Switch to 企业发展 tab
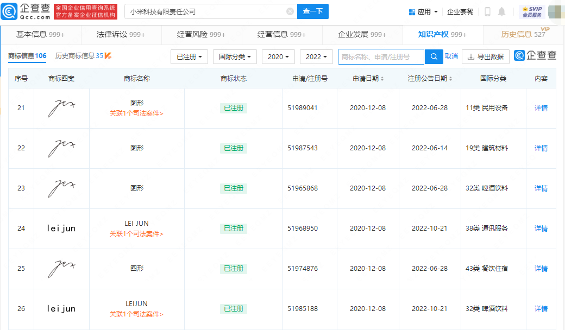Screen dimensions: 565x330 pos(362,35)
